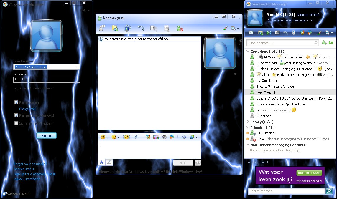337x199 pixels.
Task: Open the show menu in contact list toolbar
Action: tap(329, 33)
